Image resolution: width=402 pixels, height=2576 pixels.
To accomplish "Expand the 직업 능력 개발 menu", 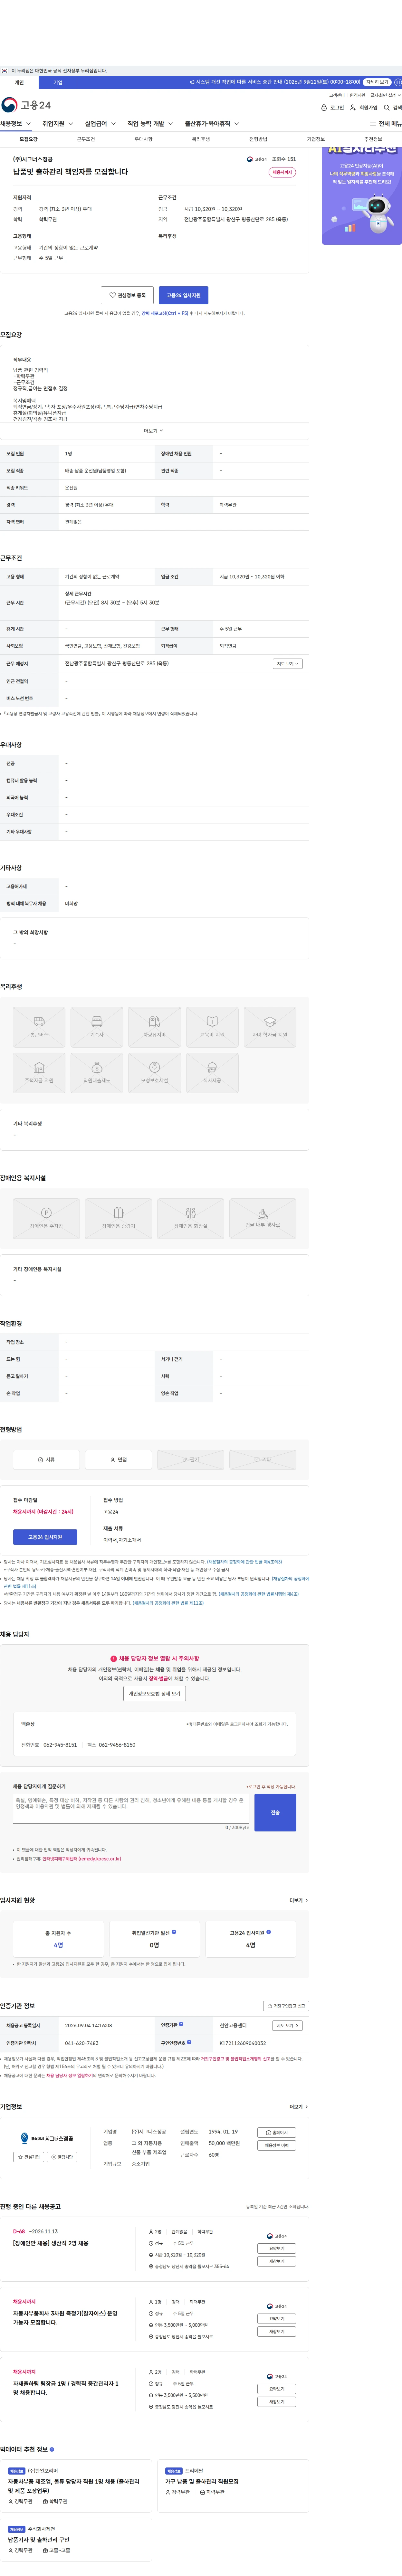I will (150, 124).
